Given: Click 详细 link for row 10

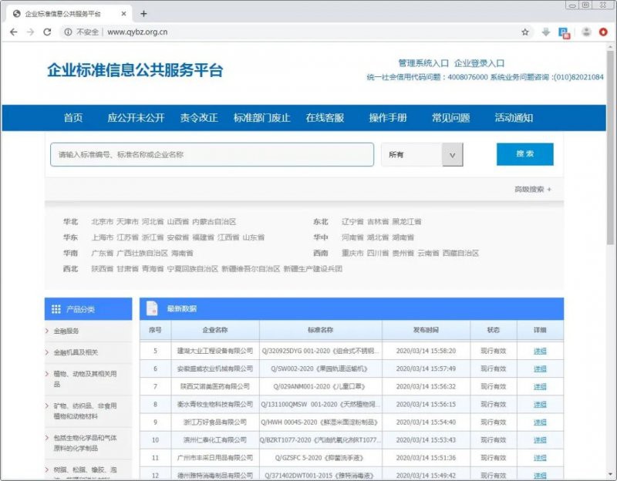Looking at the screenshot, I should point(540,440).
